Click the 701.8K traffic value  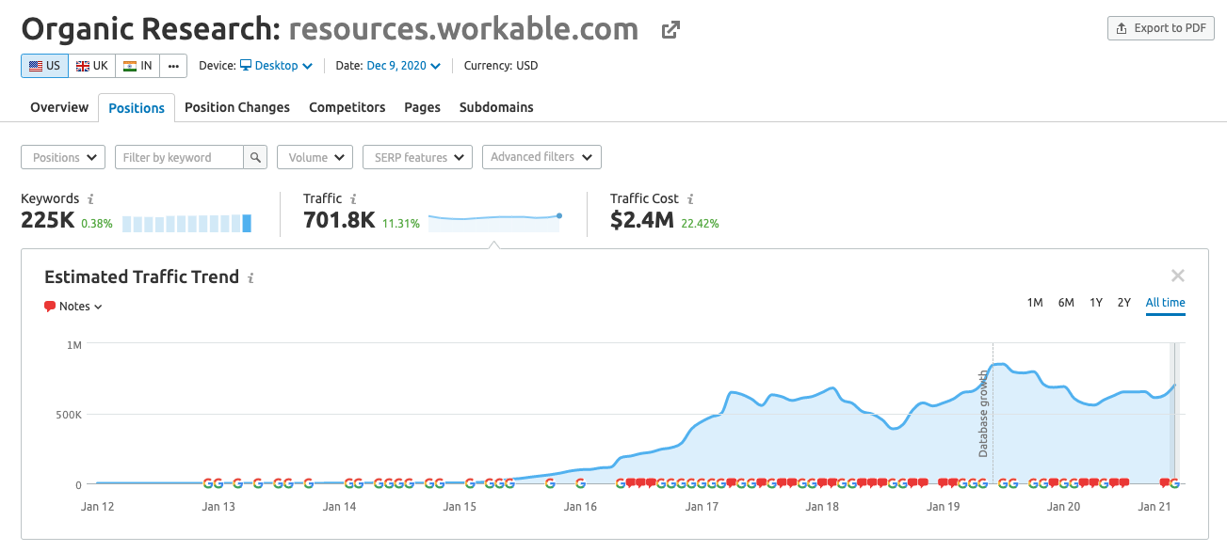click(x=339, y=221)
